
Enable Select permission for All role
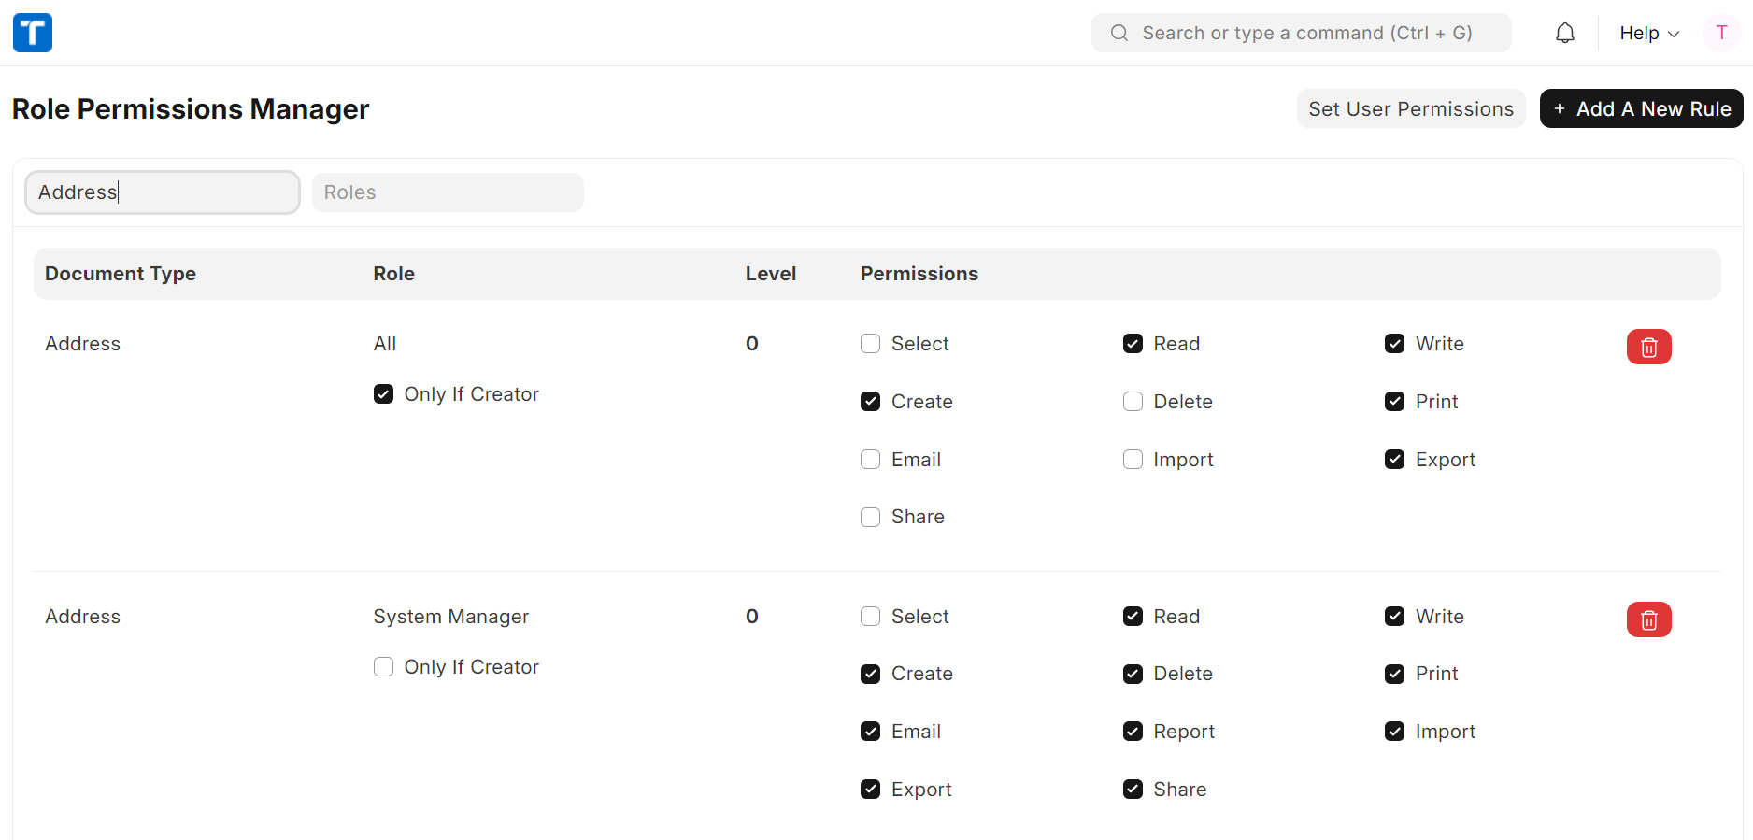coord(870,344)
